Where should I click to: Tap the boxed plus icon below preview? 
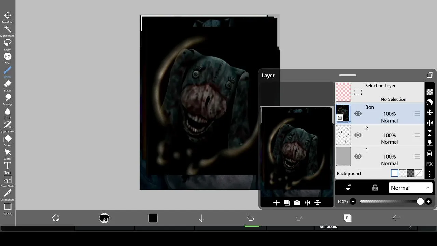click(x=287, y=203)
